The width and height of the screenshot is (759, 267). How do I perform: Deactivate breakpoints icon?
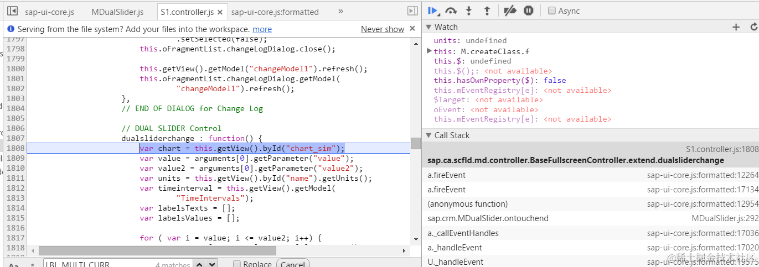pyautogui.click(x=510, y=11)
